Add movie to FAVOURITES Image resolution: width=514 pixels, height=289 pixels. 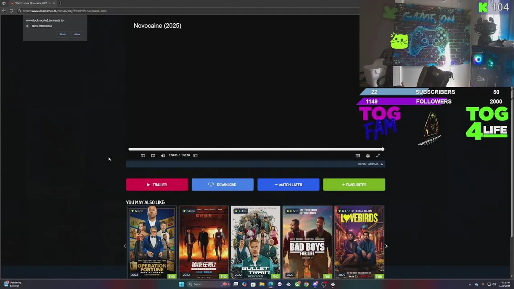coord(354,185)
